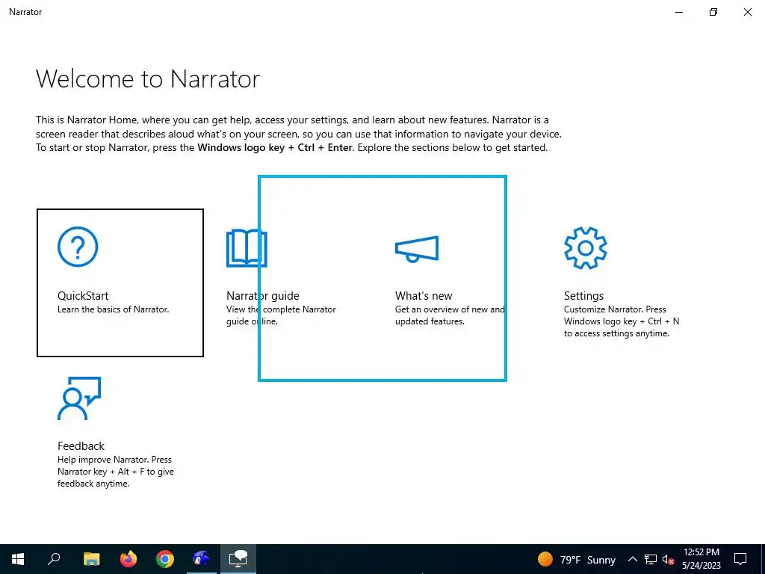Click 'View the complete Narrator guide online.' text
This screenshot has height=574, width=765.
(x=281, y=315)
